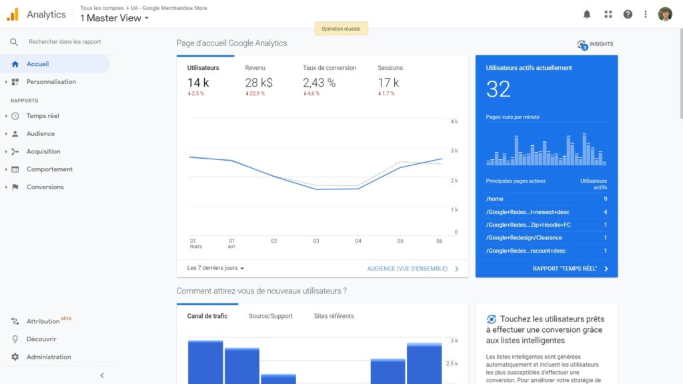The image size is (683, 384).
Task: Click the notifications bell
Action: click(x=587, y=13)
